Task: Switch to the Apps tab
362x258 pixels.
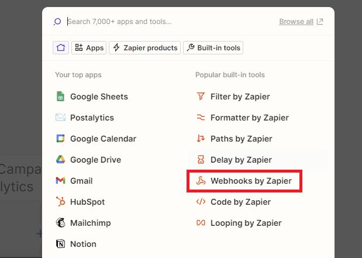Action: click(89, 47)
